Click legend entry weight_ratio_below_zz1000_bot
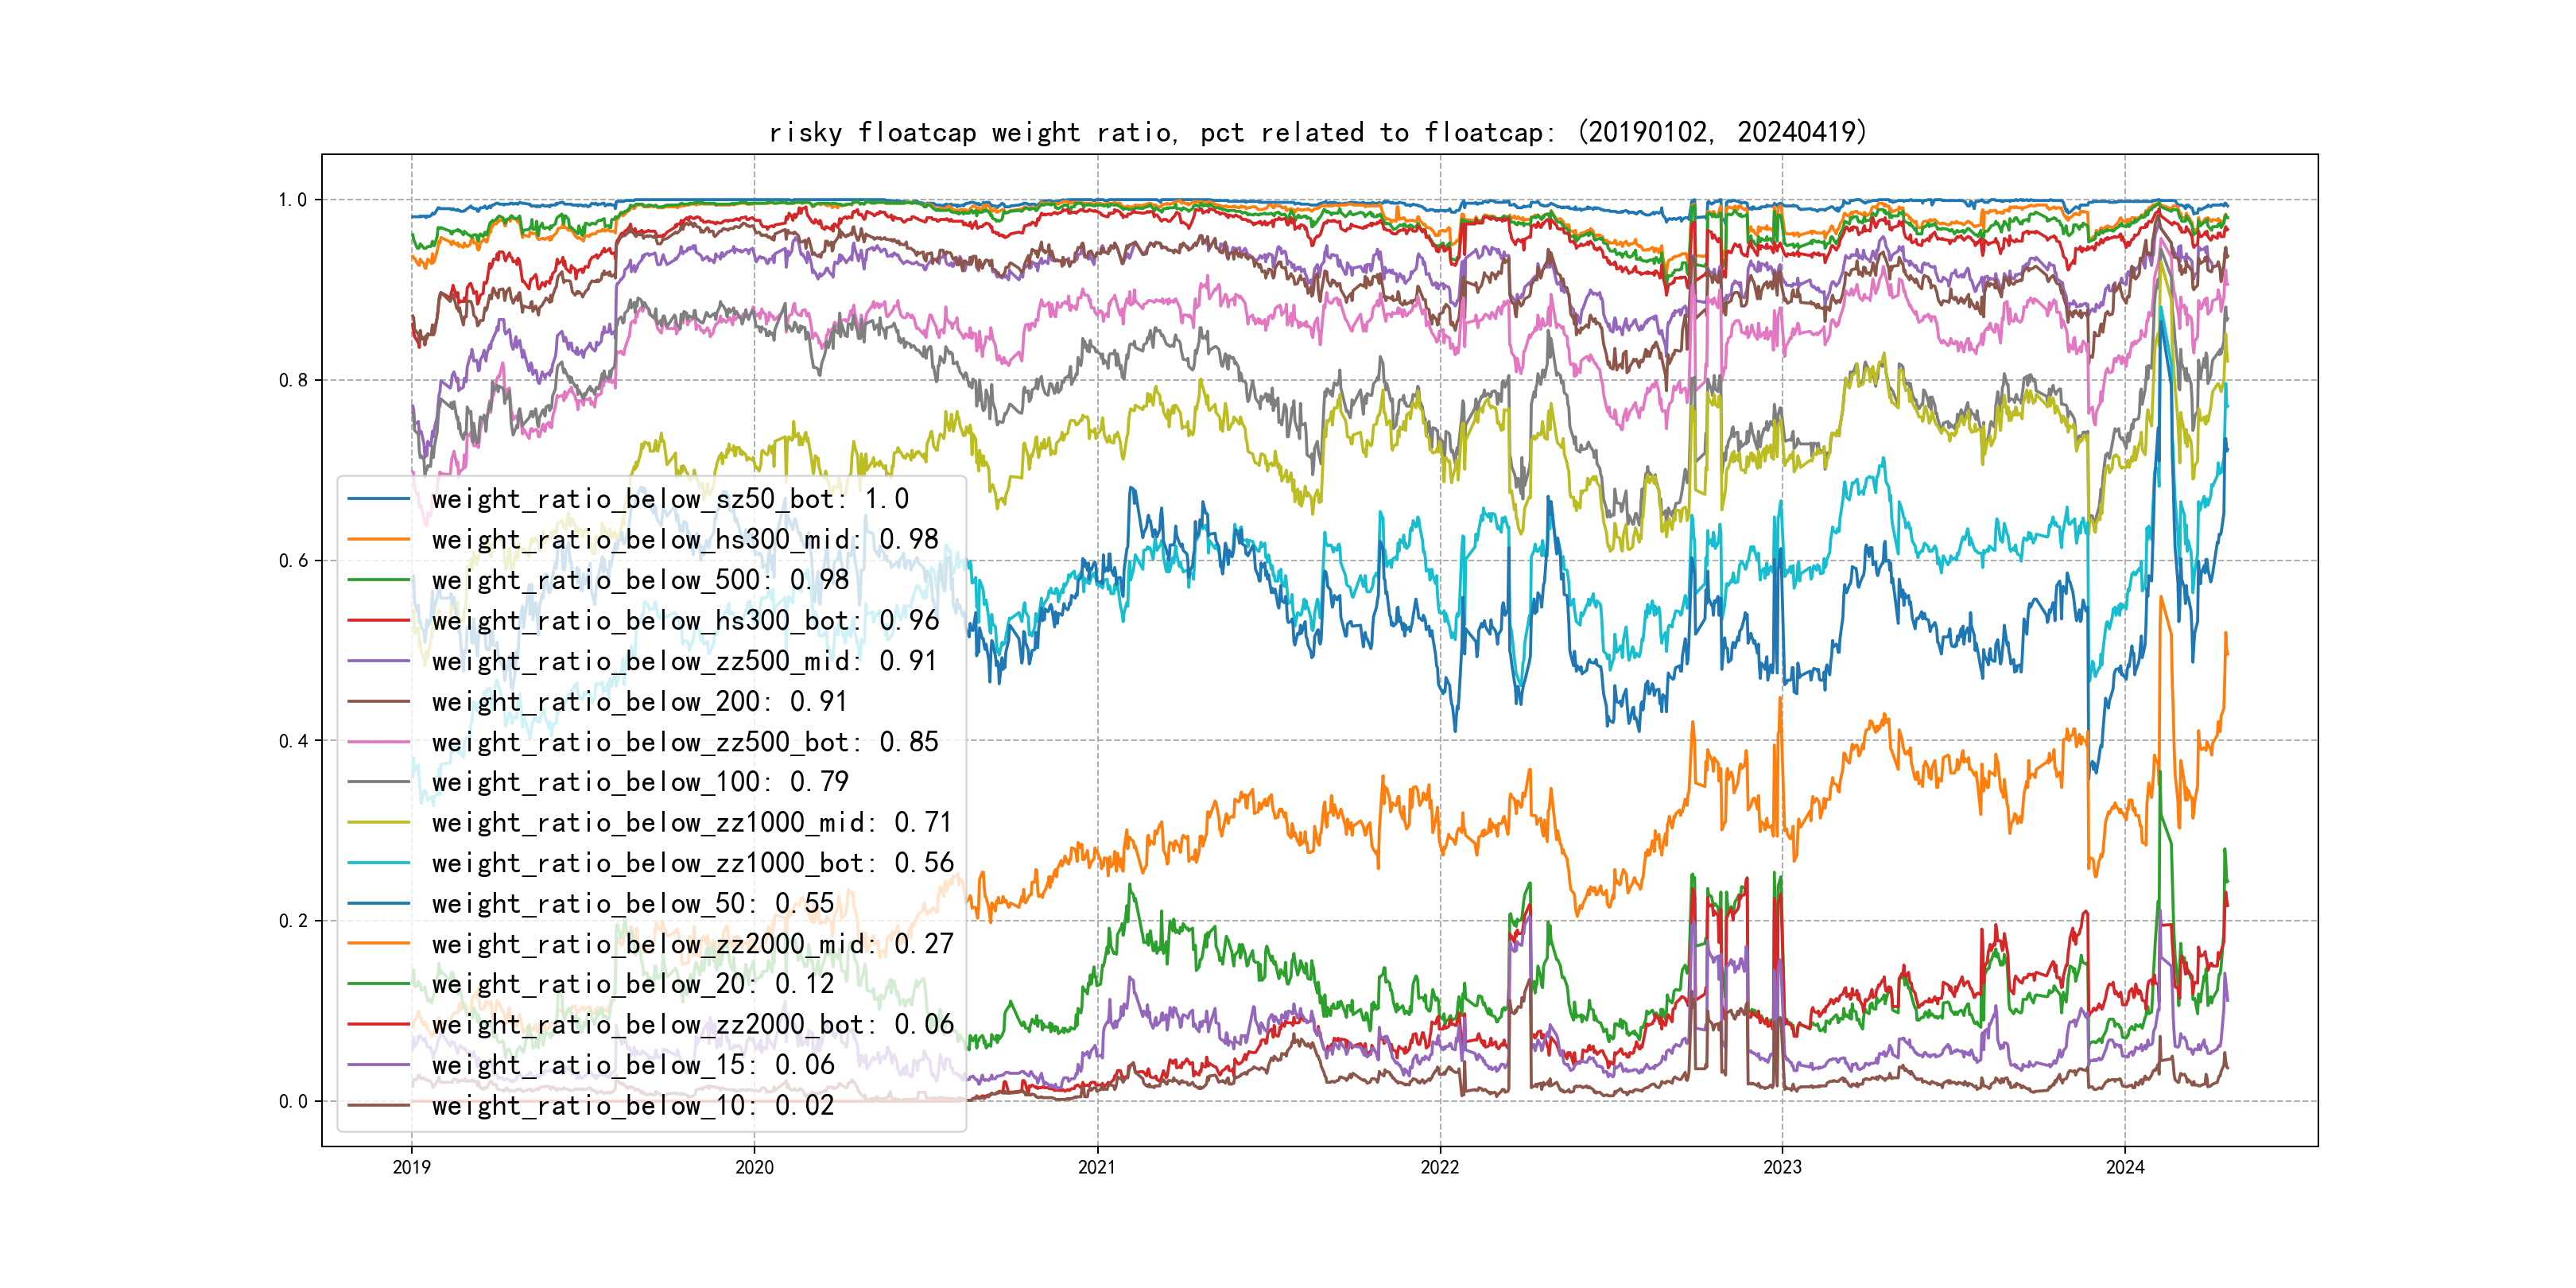The width and height of the screenshot is (2576, 1288). 692,863
